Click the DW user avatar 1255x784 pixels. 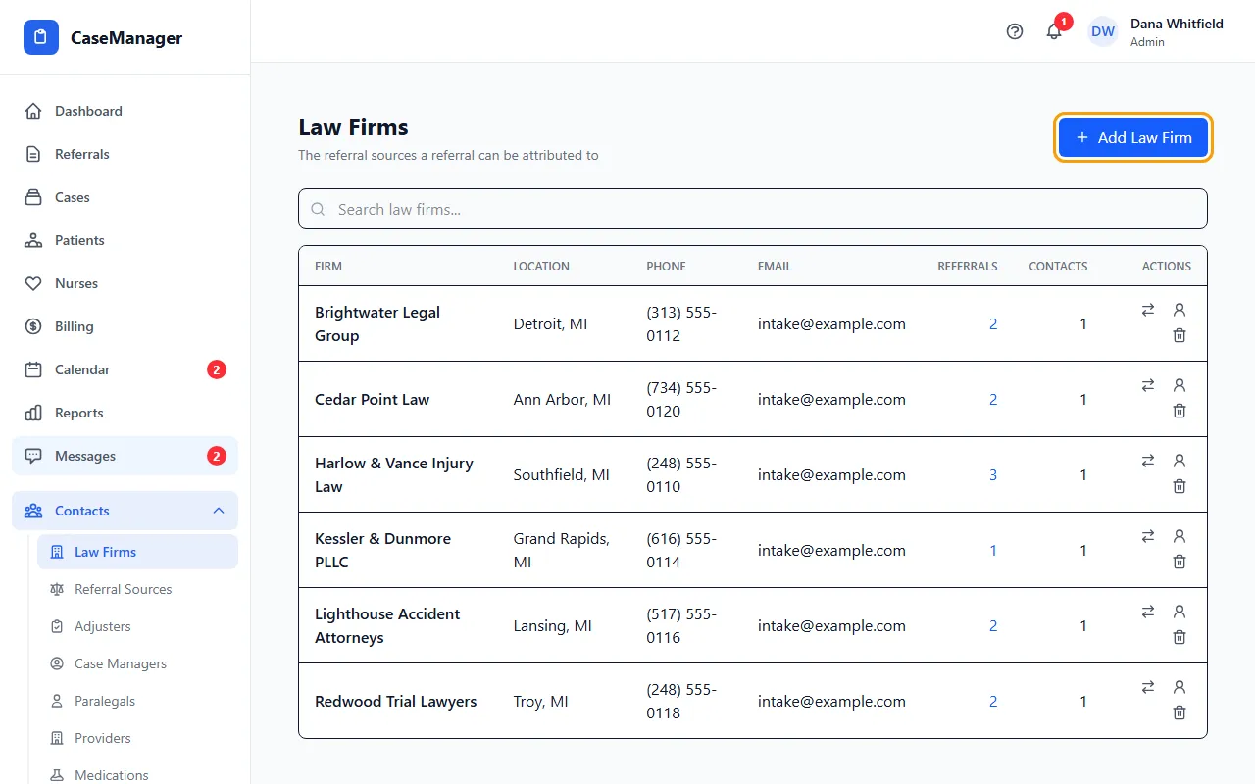pos(1103,31)
